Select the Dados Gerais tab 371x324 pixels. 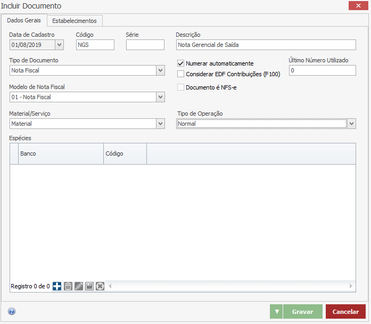coord(24,20)
